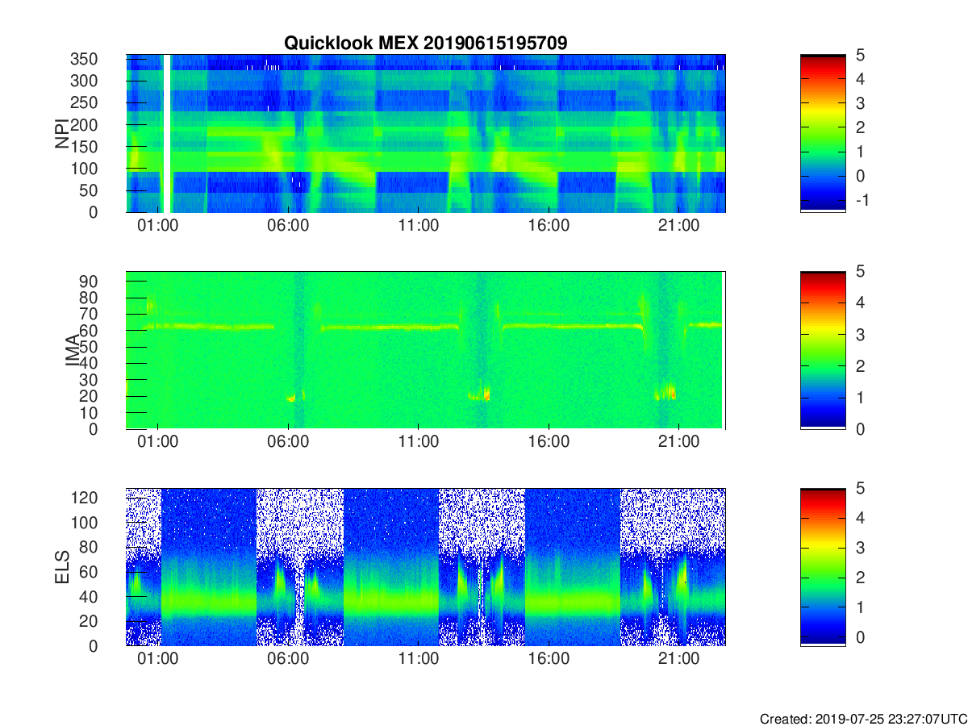Click the 16:00 tick label under the NPI panel
Screen dimensions: 968x726
[x=549, y=225]
